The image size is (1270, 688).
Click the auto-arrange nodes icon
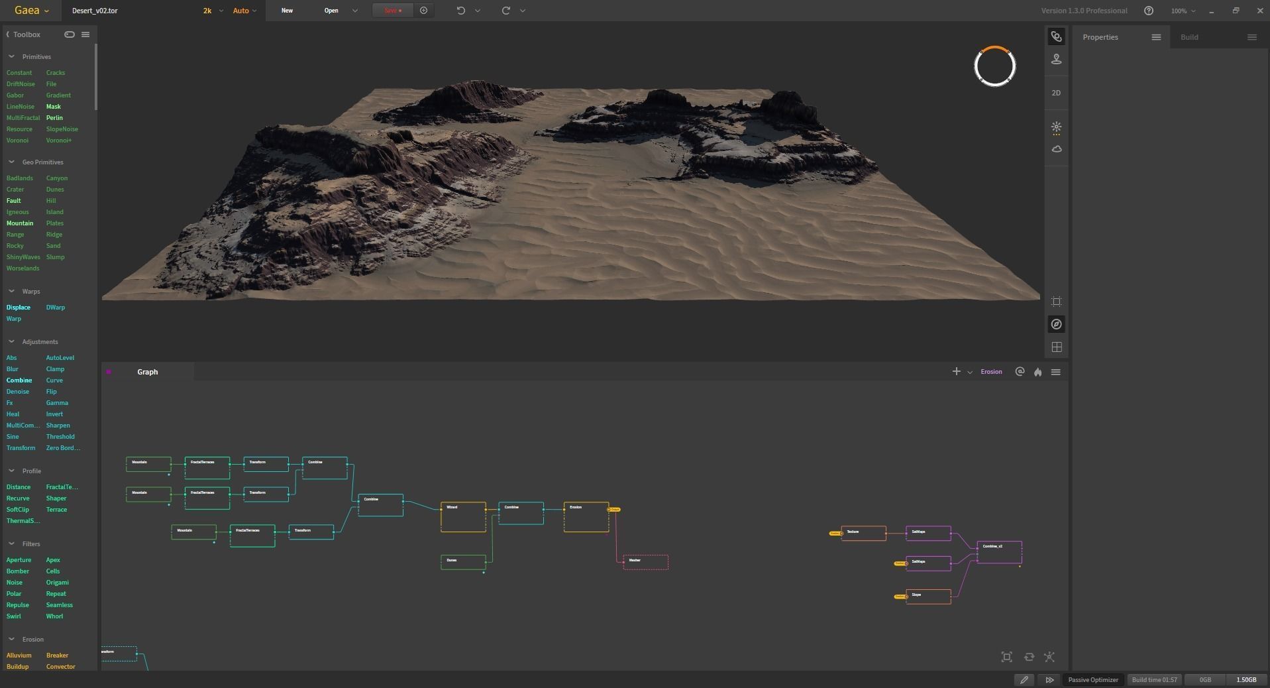pos(1049,657)
